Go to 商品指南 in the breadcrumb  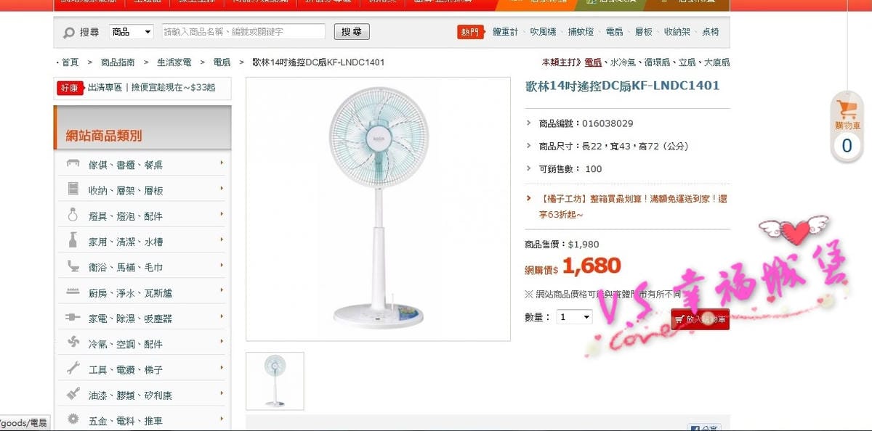click(118, 62)
